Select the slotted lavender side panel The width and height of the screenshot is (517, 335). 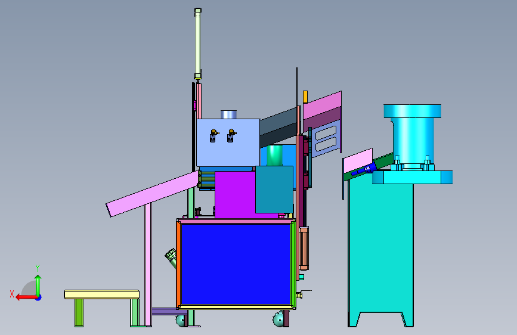click(326, 139)
